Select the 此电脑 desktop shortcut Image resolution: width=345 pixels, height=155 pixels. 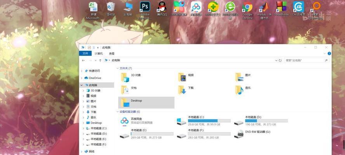(x=127, y=9)
